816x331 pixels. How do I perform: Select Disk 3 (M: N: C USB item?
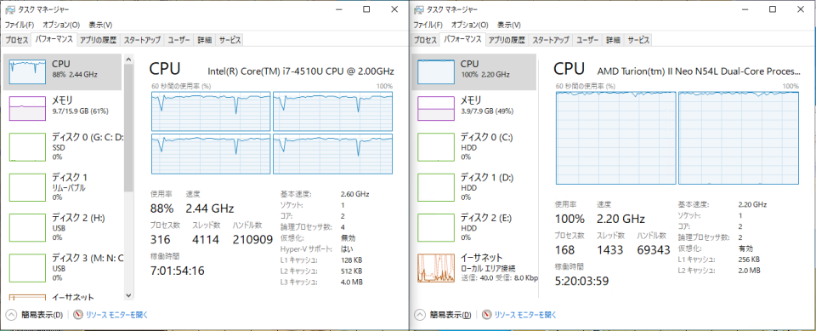click(63, 267)
